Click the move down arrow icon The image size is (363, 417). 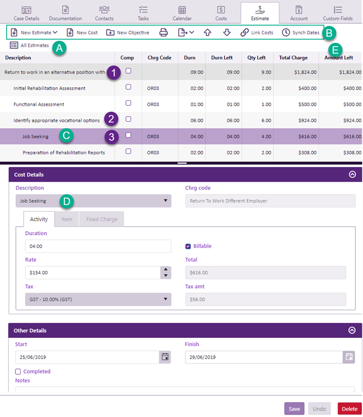227,33
